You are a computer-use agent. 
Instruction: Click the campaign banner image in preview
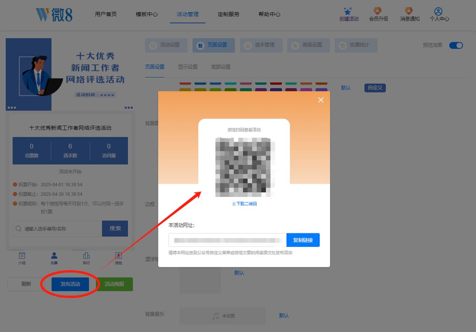click(71, 74)
